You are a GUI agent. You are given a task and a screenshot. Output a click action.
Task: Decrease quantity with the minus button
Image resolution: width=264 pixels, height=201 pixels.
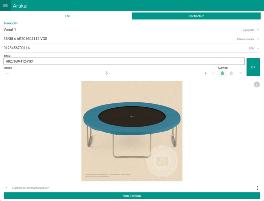[7, 73]
